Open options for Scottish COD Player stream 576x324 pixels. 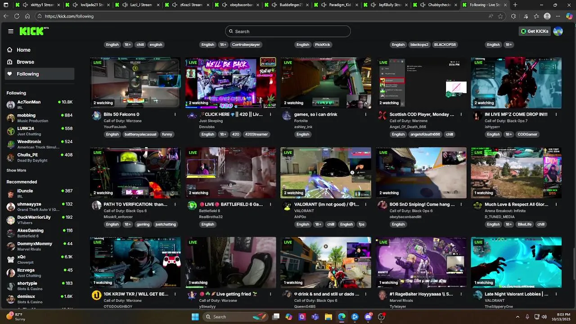[461, 115]
